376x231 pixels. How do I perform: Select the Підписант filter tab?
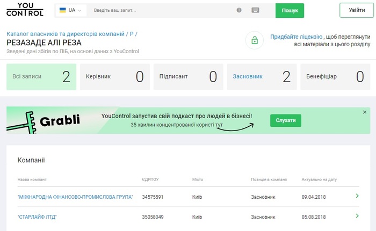(x=188, y=77)
